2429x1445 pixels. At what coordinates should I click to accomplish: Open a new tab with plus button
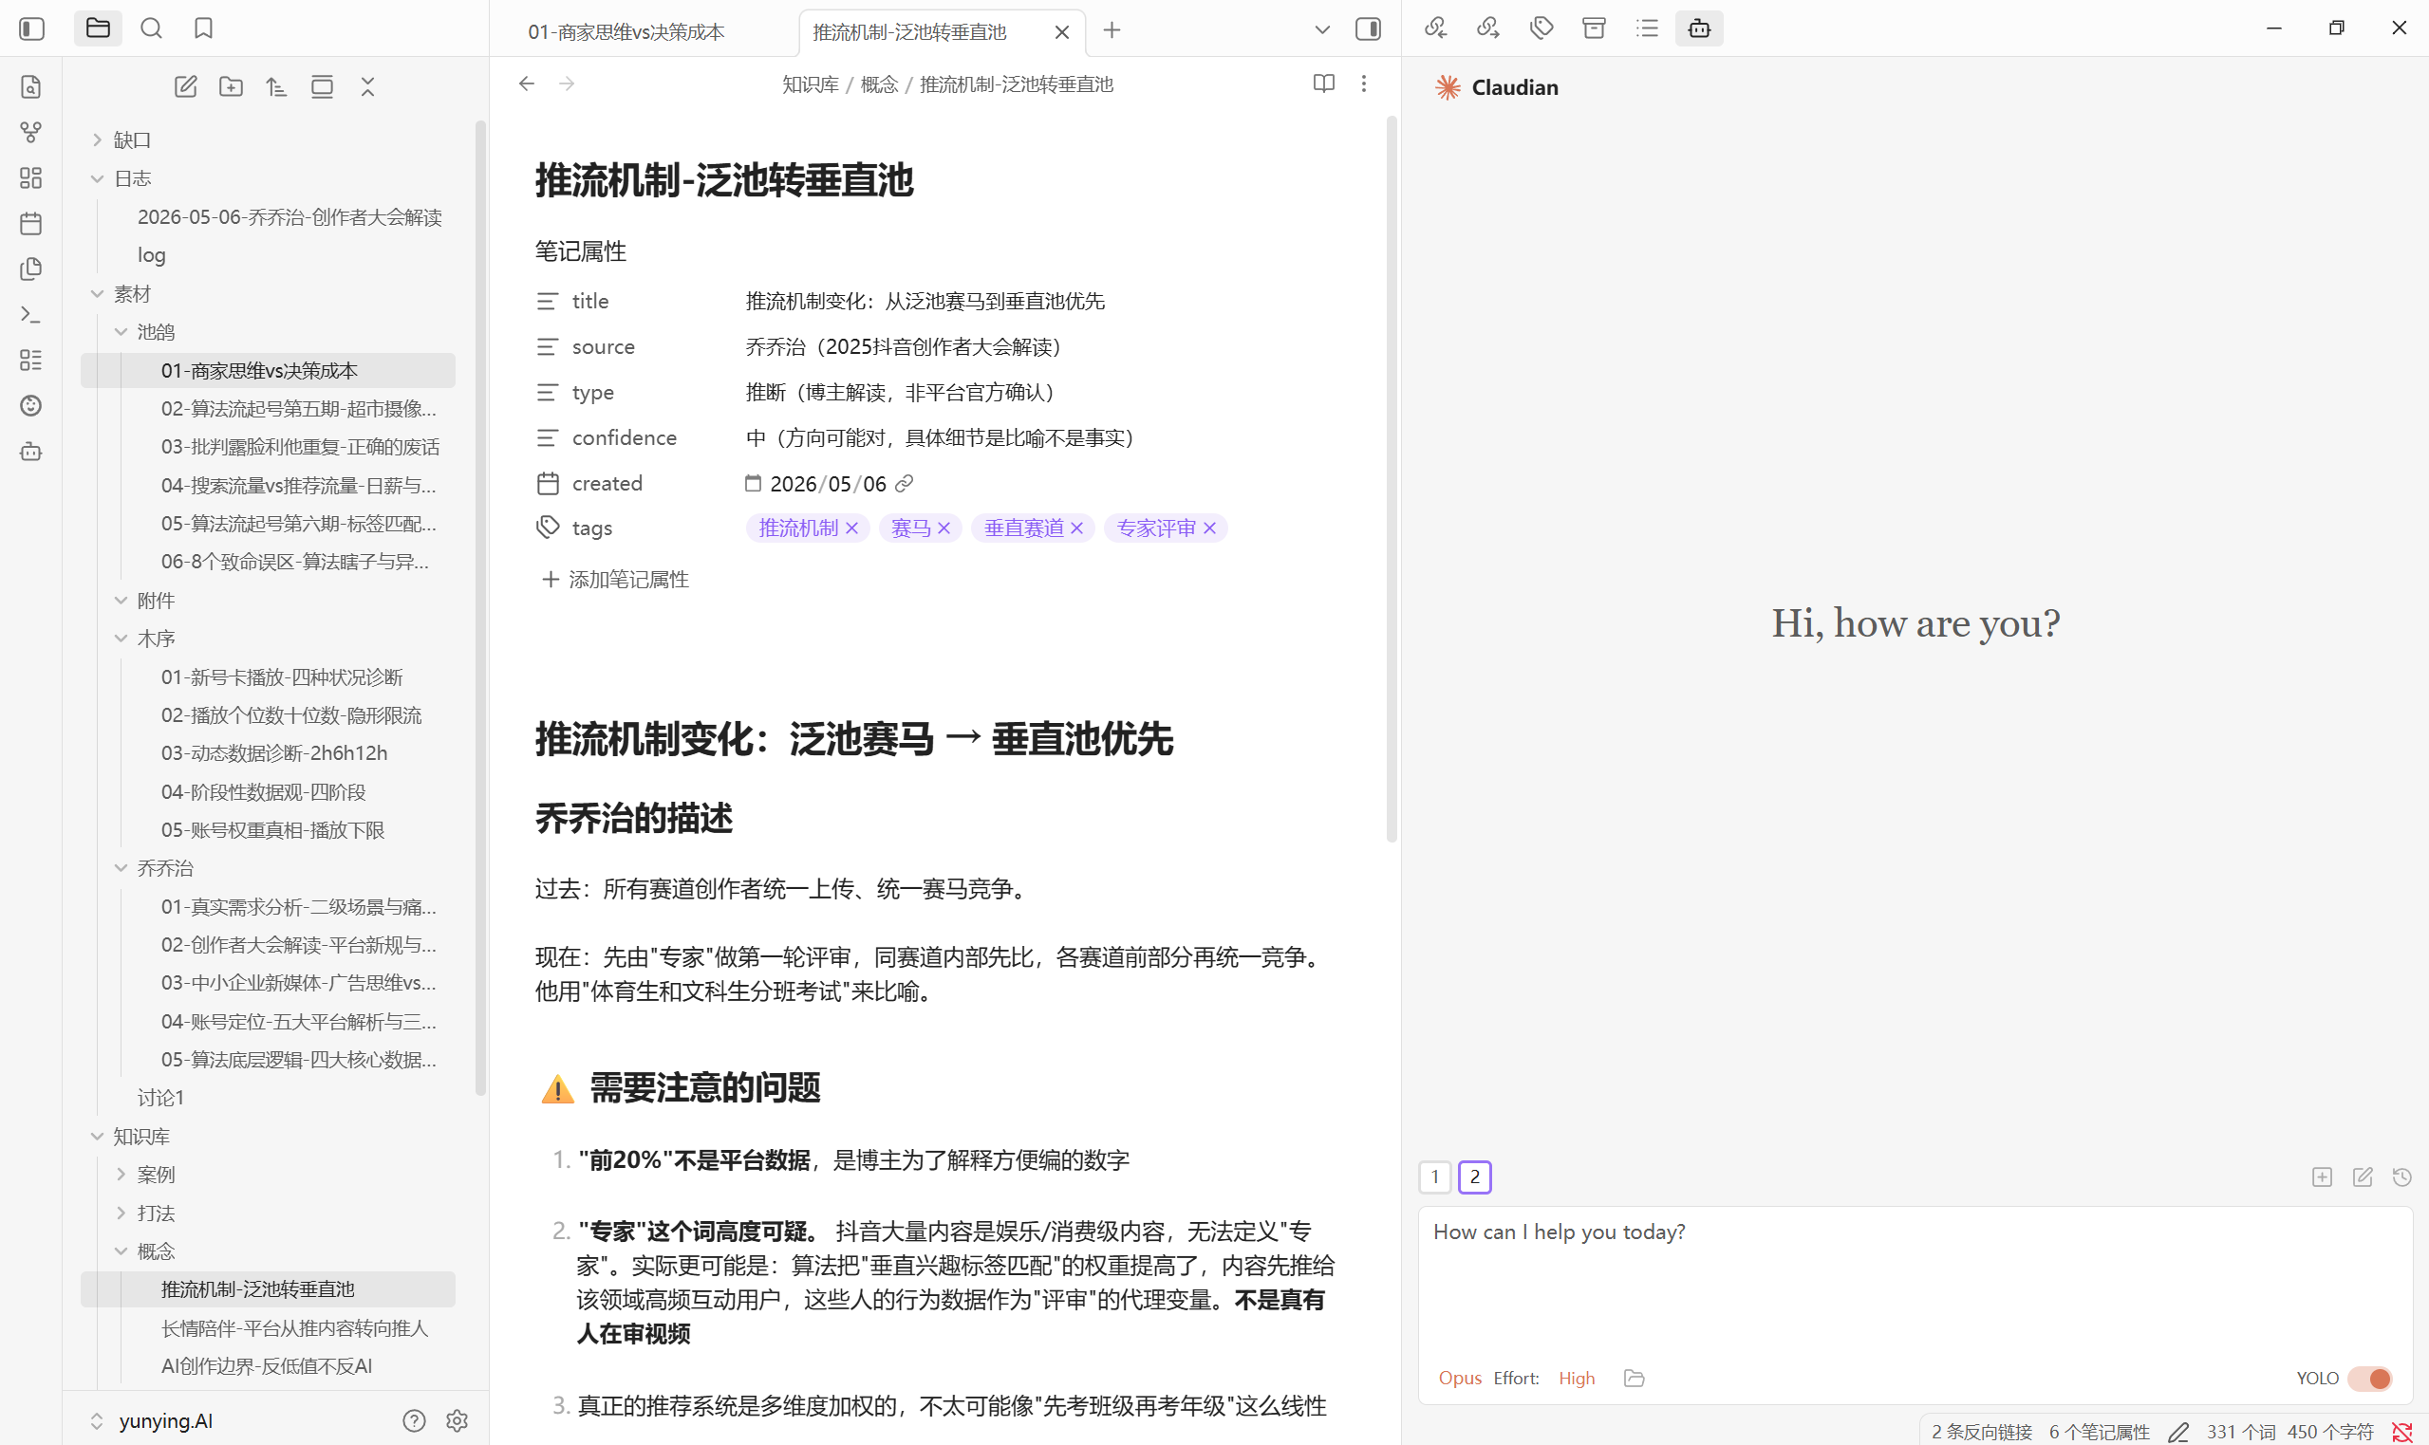pos(1112,30)
